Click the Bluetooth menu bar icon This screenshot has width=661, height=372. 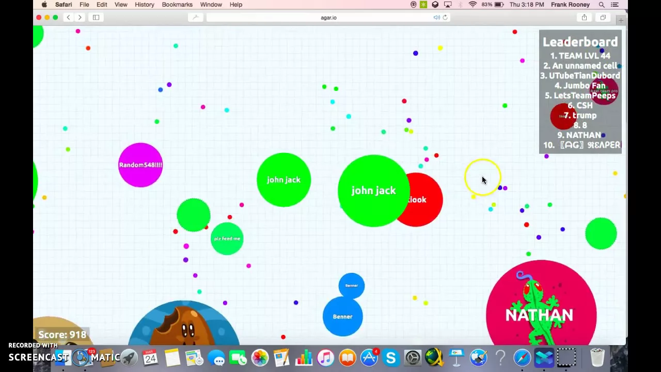460,5
